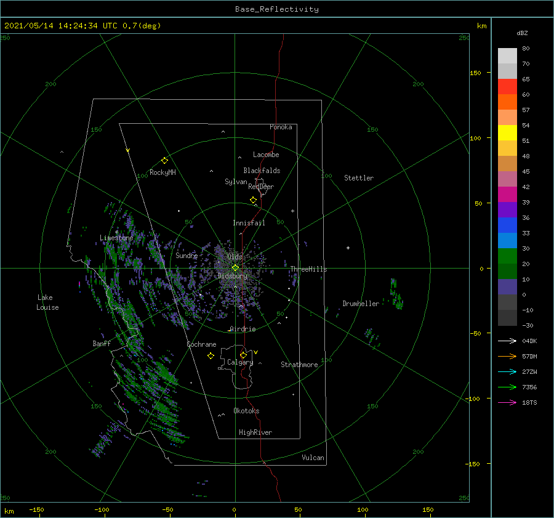Click the royal blue swatch in dBZ scale

click(507, 225)
